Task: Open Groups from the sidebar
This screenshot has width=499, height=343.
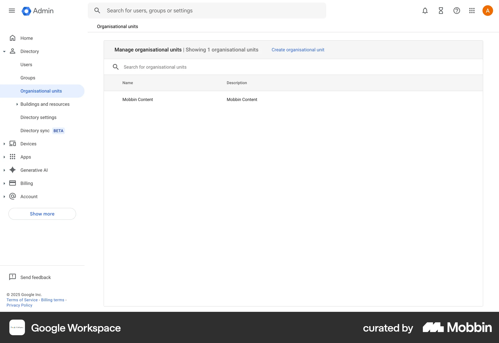Action: point(28,78)
